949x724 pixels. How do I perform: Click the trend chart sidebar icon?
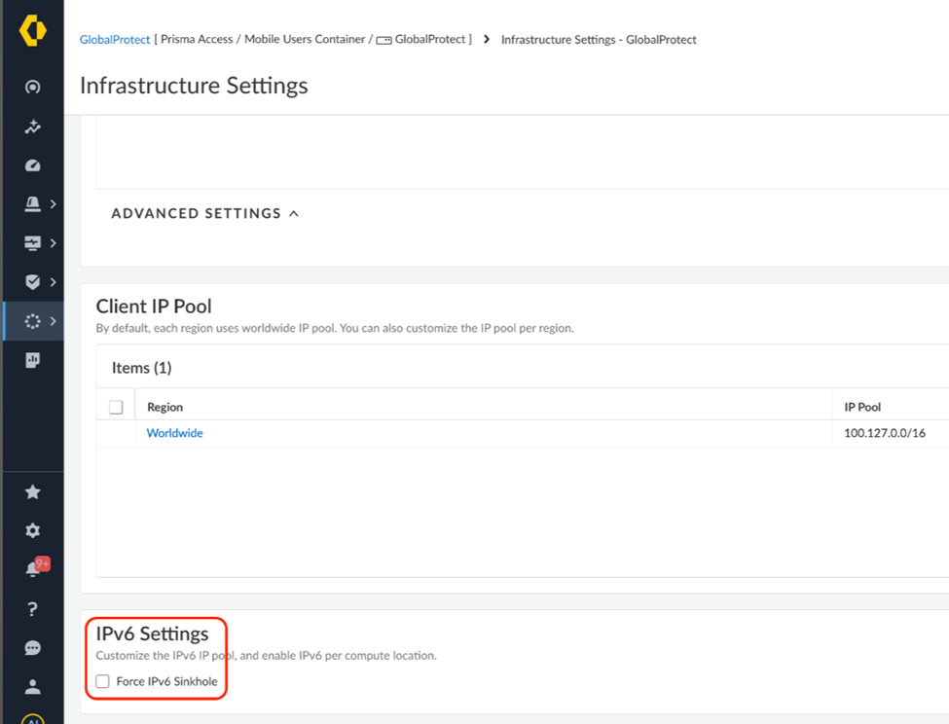tap(32, 127)
